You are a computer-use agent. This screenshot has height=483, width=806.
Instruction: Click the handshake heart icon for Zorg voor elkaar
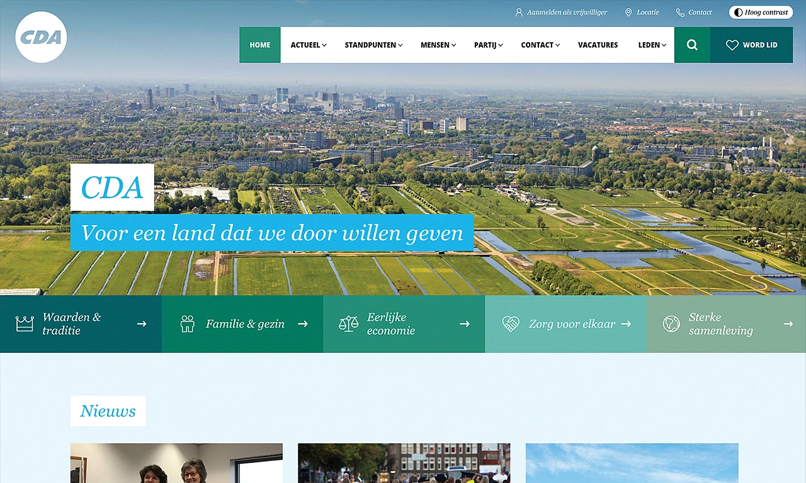pyautogui.click(x=510, y=324)
